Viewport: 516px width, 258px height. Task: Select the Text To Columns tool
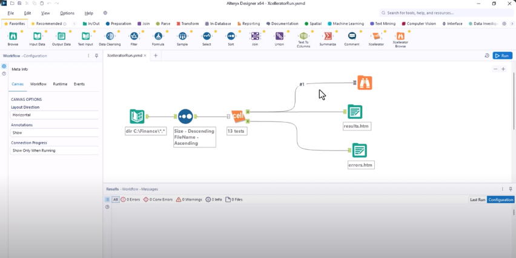tap(303, 36)
